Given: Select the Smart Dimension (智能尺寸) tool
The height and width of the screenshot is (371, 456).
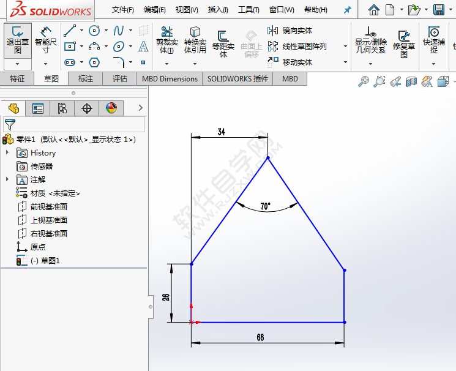Looking at the screenshot, I should tap(46, 40).
